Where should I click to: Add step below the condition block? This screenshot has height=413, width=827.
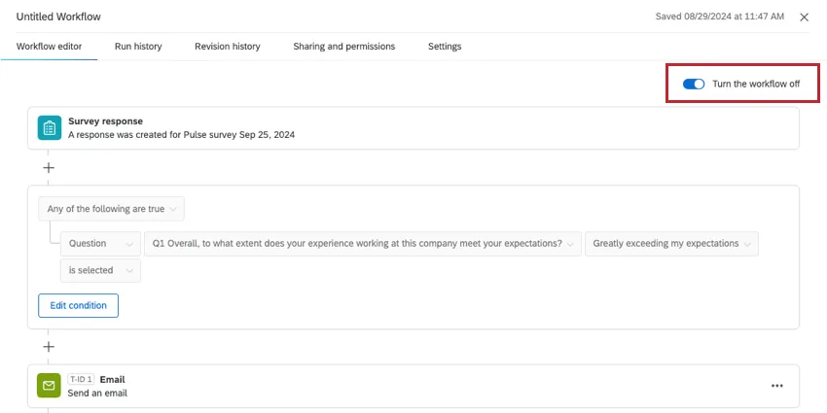click(49, 347)
